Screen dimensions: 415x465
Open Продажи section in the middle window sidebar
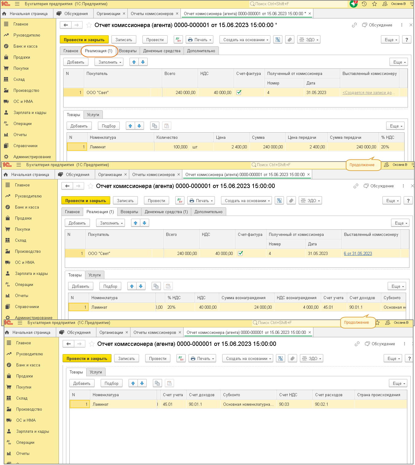pyautogui.click(x=23, y=218)
